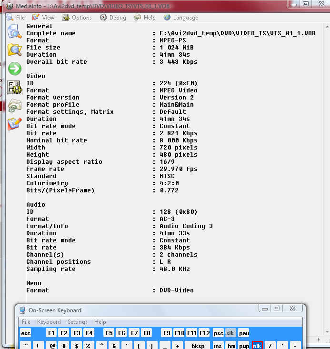Click the bksp backspace key

click(198, 346)
